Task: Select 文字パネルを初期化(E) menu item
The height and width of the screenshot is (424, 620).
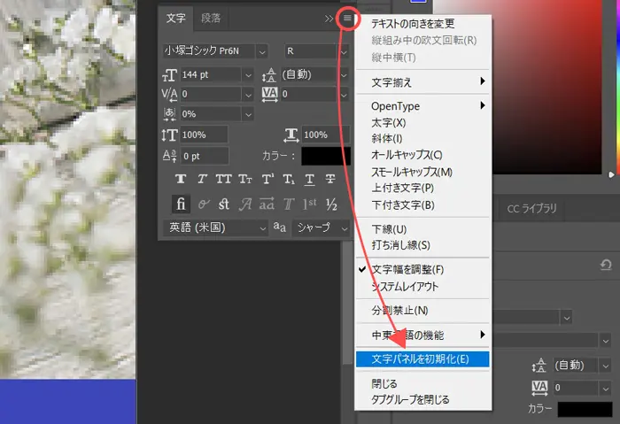Action: click(x=419, y=358)
